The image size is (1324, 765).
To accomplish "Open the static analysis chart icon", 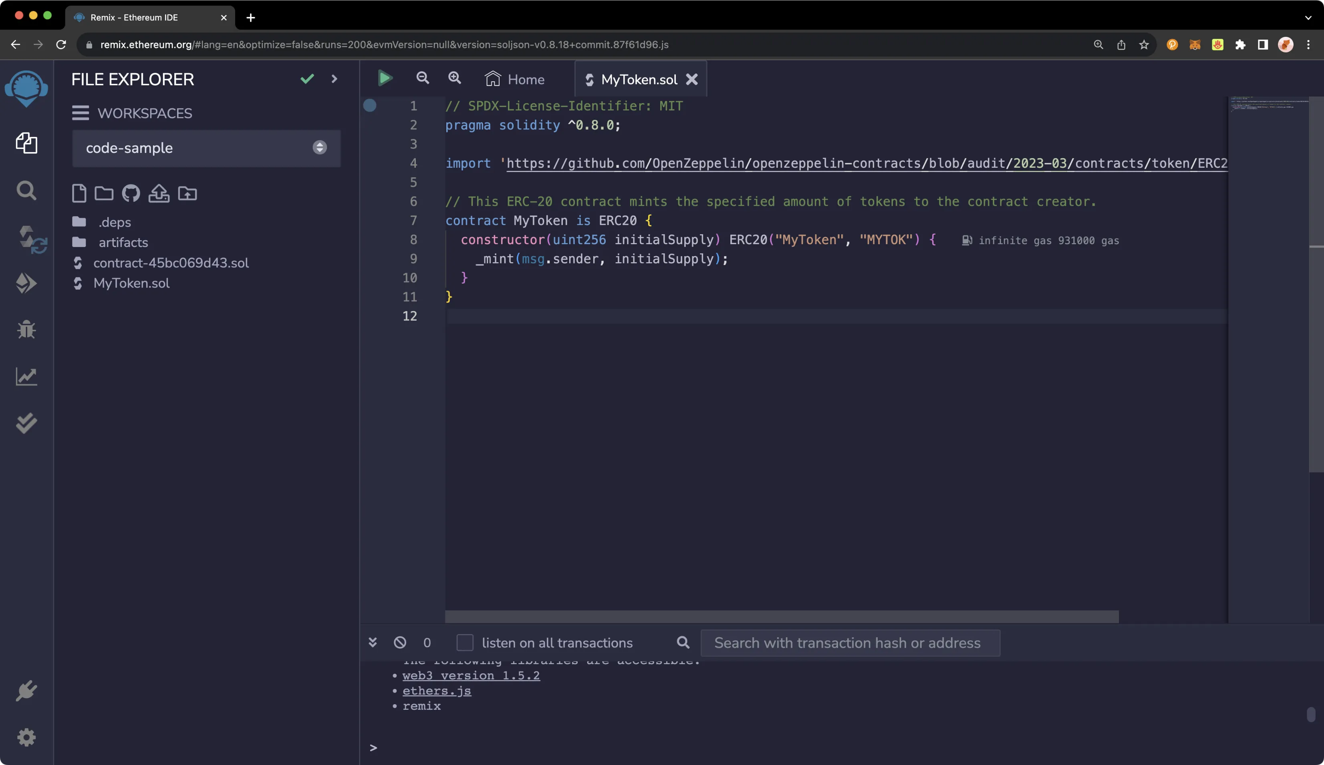I will 26,376.
